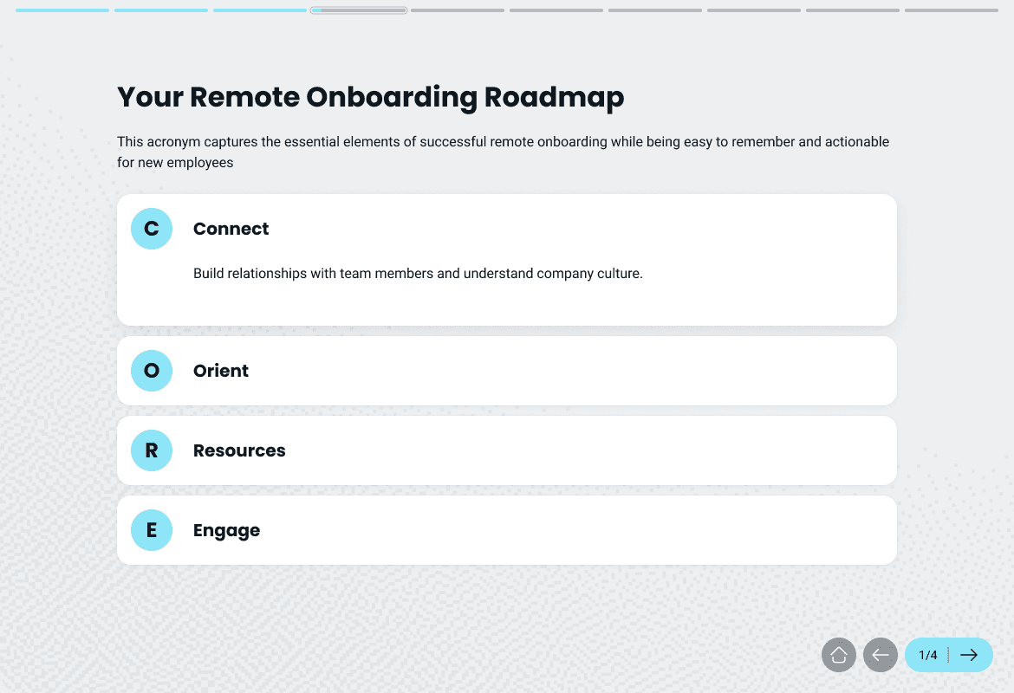The width and height of the screenshot is (1014, 693).
Task: Click the circular C letter icon
Action: (152, 229)
